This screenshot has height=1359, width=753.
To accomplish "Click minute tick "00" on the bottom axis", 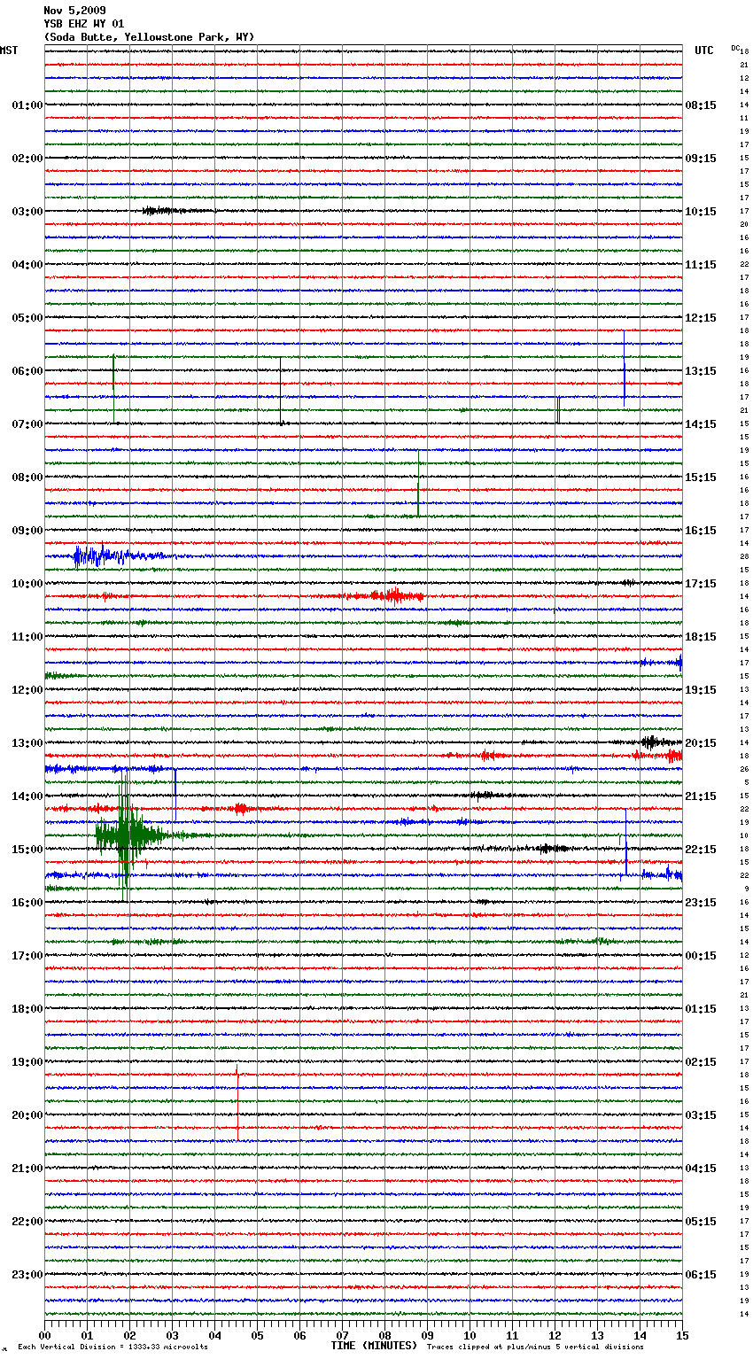I will pyautogui.click(x=44, y=1335).
